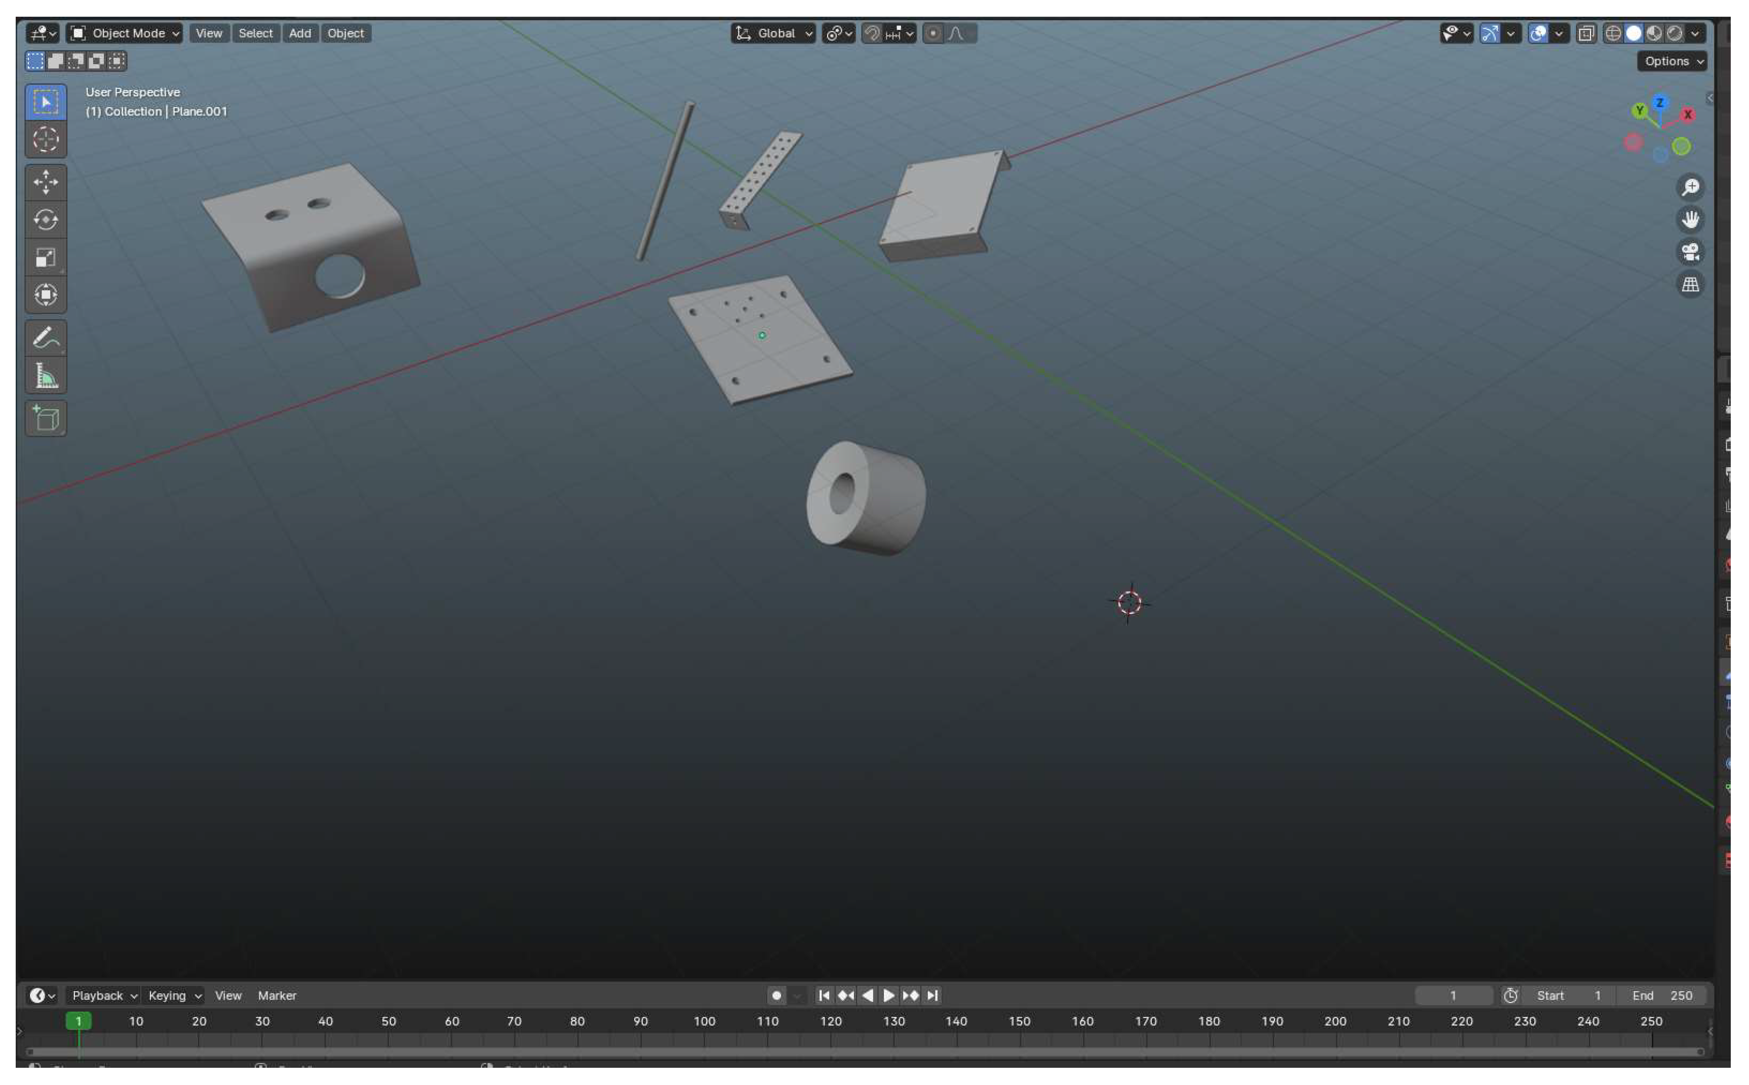Open the Options dropdown
This screenshot has height=1085, width=1749.
click(x=1671, y=61)
